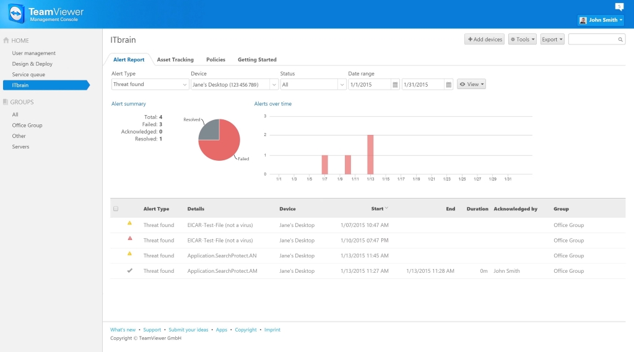This screenshot has width=634, height=352.
Task: Click the End column header
Action: point(451,209)
